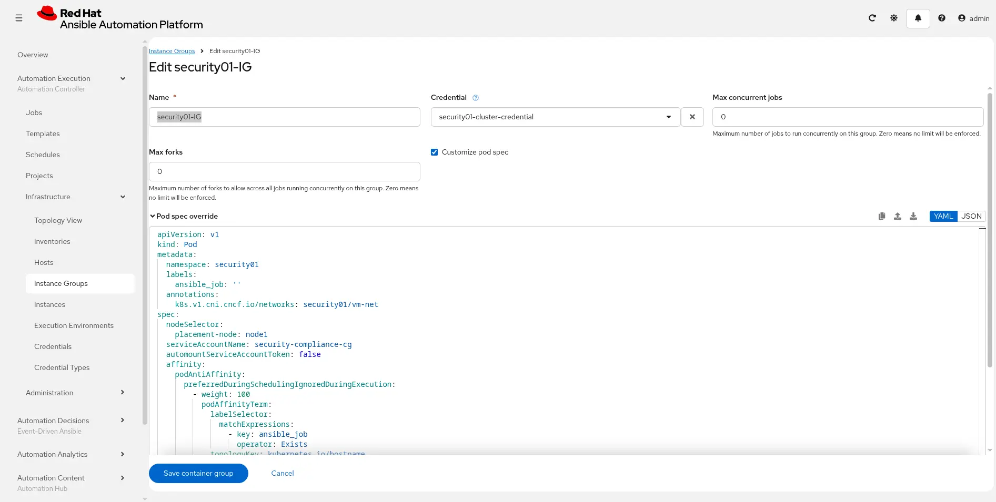Clear the selected credential with X
Screen dimensions: 996x502
coord(692,117)
